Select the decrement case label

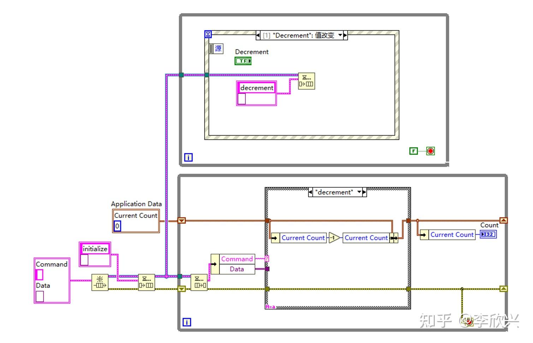pos(333,192)
